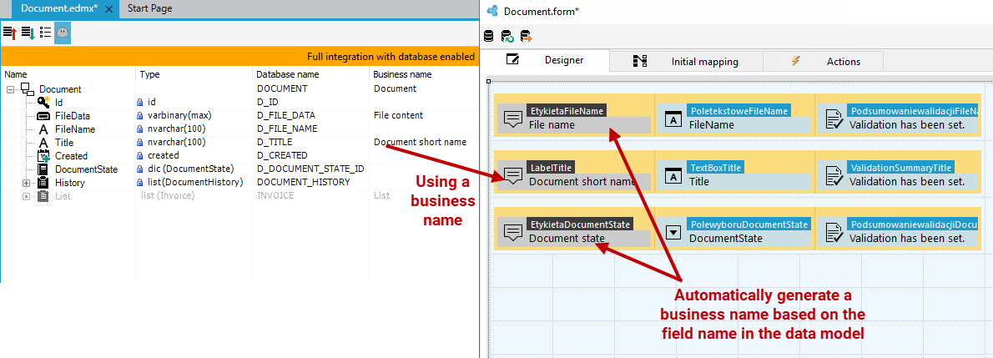Image resolution: width=993 pixels, height=358 pixels.
Task: Click the D_TITLE database name cell
Action: [x=275, y=143]
